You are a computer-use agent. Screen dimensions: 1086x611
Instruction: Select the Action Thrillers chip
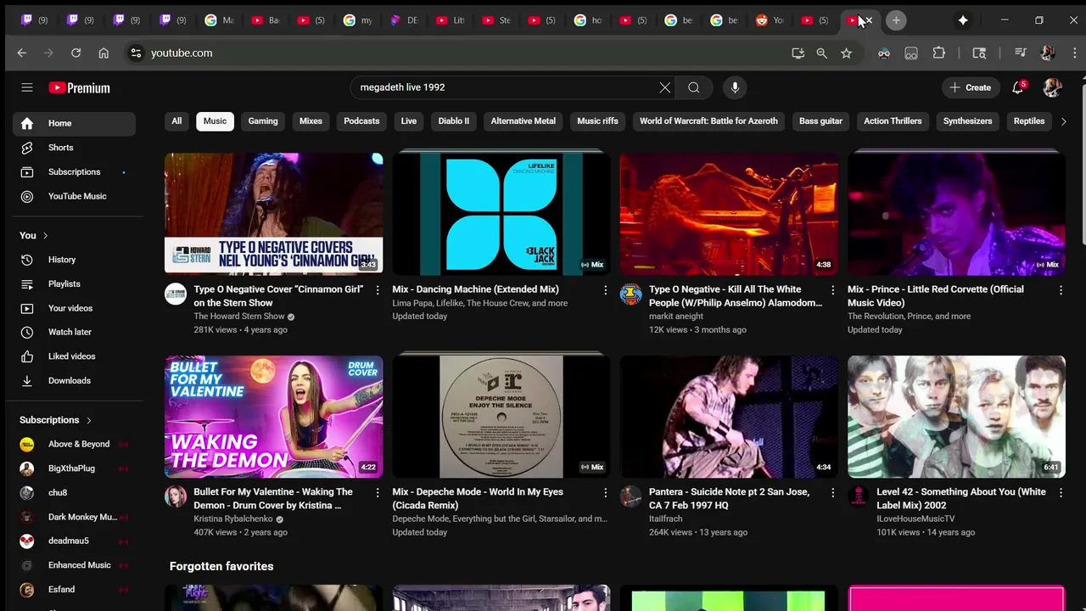click(893, 121)
